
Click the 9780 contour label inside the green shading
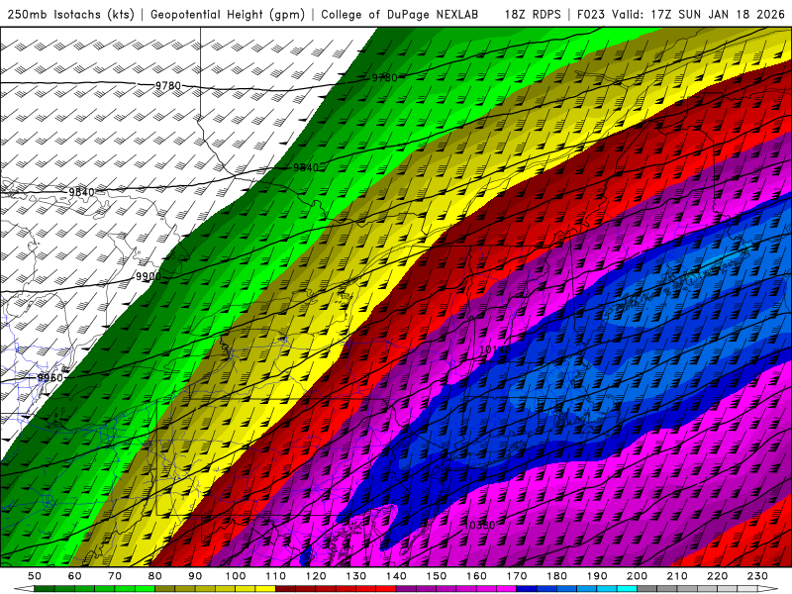[x=384, y=78]
